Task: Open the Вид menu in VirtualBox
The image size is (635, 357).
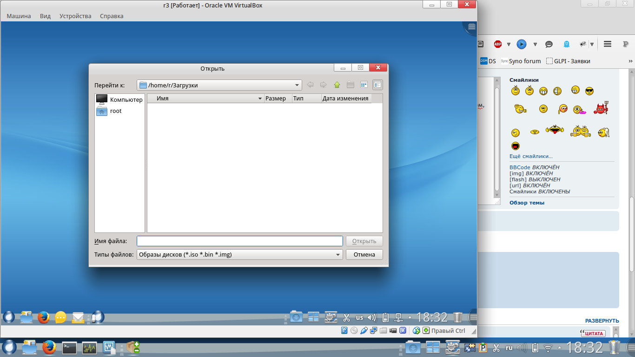Action: pos(45,16)
